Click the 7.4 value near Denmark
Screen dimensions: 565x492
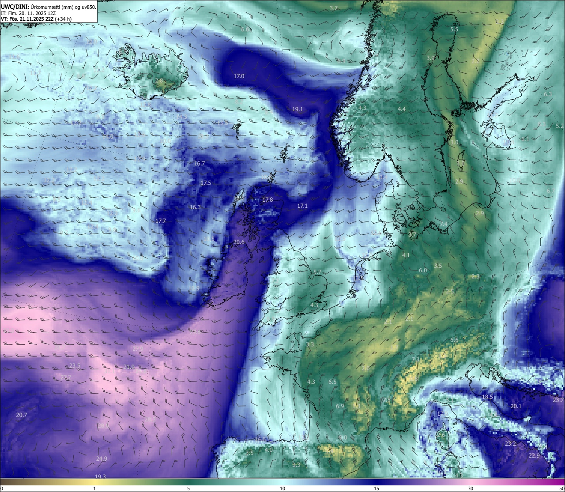[x=444, y=225]
